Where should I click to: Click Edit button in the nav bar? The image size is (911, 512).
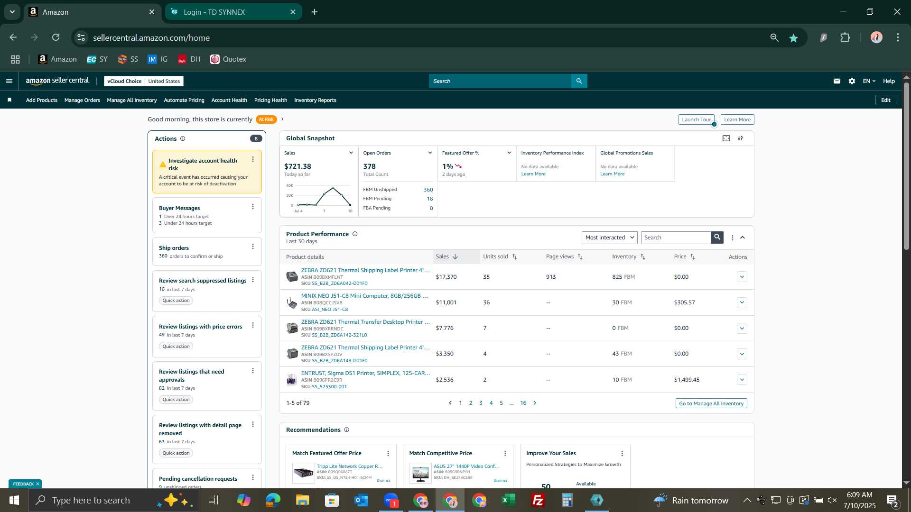886,100
